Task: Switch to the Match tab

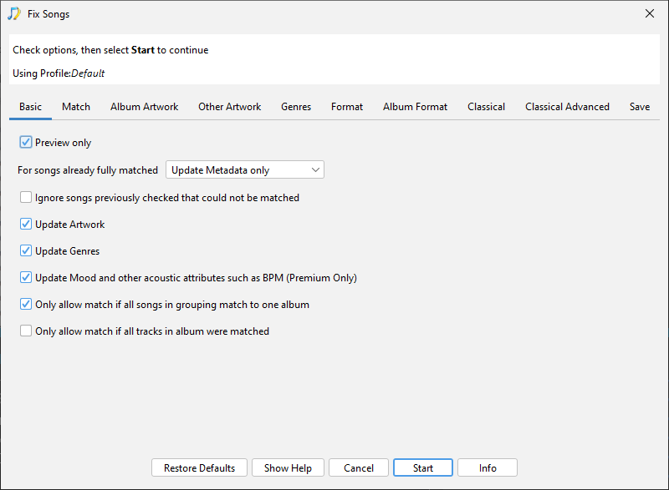Action: [76, 107]
